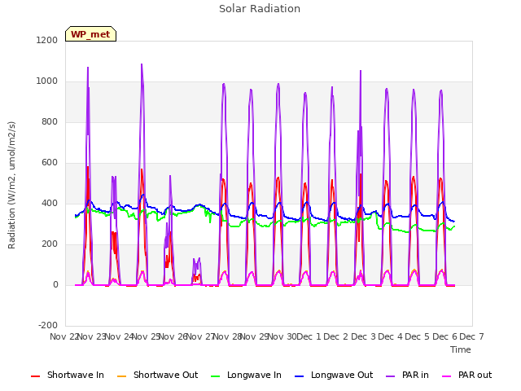Toggle the PAR in legend entry
This screenshot has width=521, height=391.
[407, 375]
